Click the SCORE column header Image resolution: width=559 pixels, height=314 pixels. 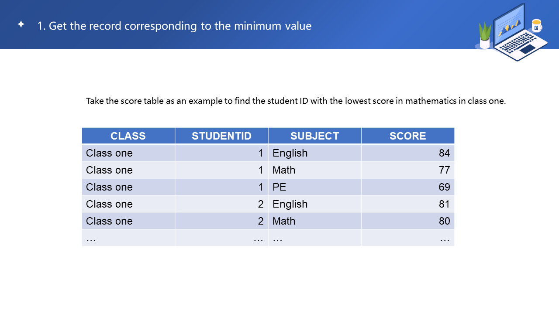[x=407, y=136]
